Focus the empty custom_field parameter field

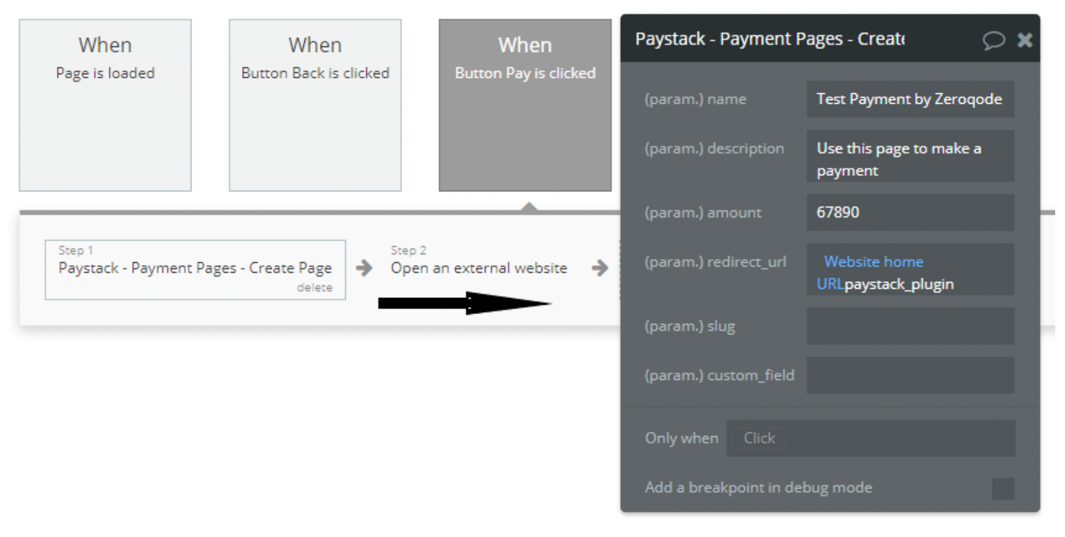pyautogui.click(x=910, y=375)
